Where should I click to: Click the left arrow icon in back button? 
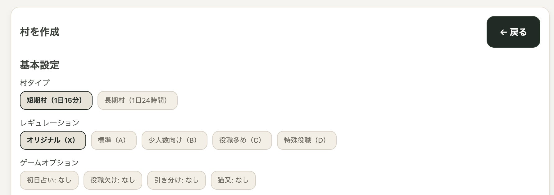(x=503, y=32)
